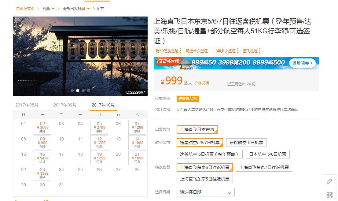Choose 上海直飞东京5日往返机票 package

point(205,179)
